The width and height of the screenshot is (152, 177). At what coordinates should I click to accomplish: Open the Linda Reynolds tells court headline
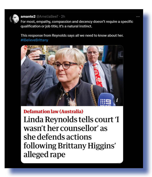click(71, 137)
